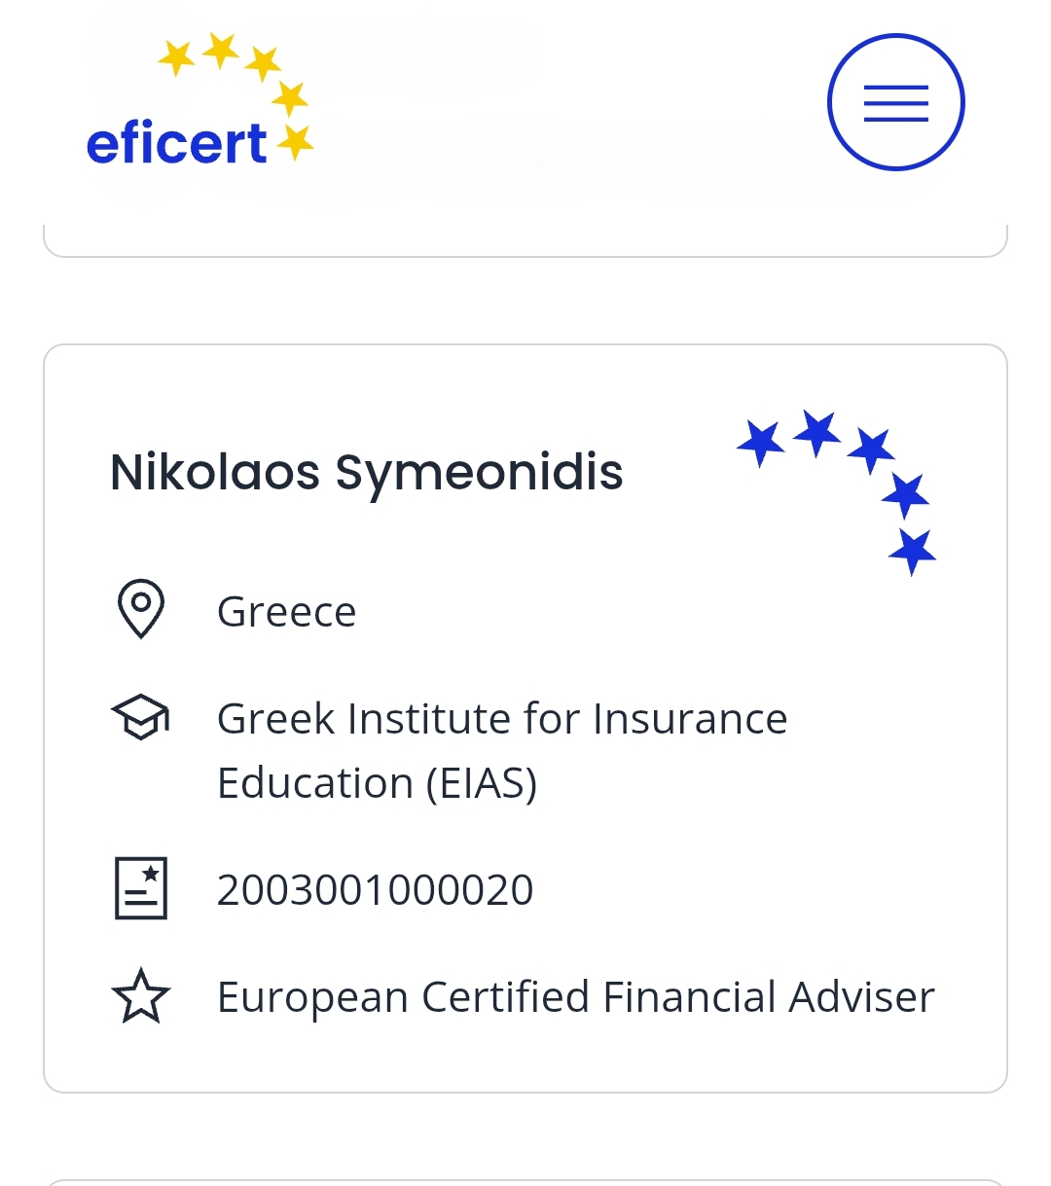
Task: Click the next card's top edge
Action: (x=525, y=1182)
